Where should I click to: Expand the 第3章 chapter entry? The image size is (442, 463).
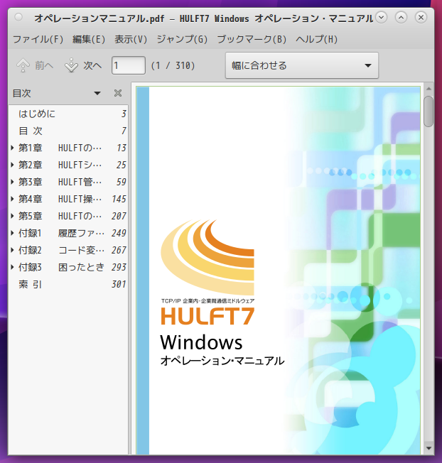coord(12,182)
